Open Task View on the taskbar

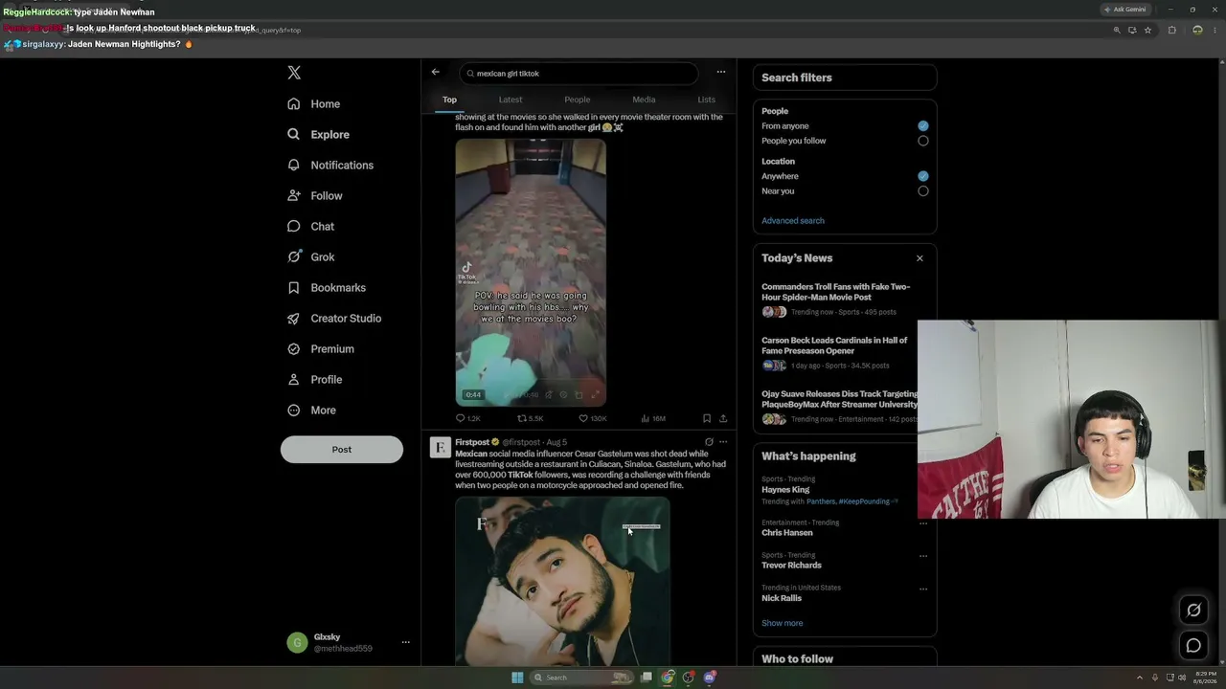[647, 678]
